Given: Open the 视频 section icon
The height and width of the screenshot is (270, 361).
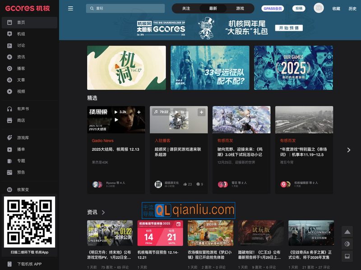Looking at the screenshot, I should tap(9, 92).
